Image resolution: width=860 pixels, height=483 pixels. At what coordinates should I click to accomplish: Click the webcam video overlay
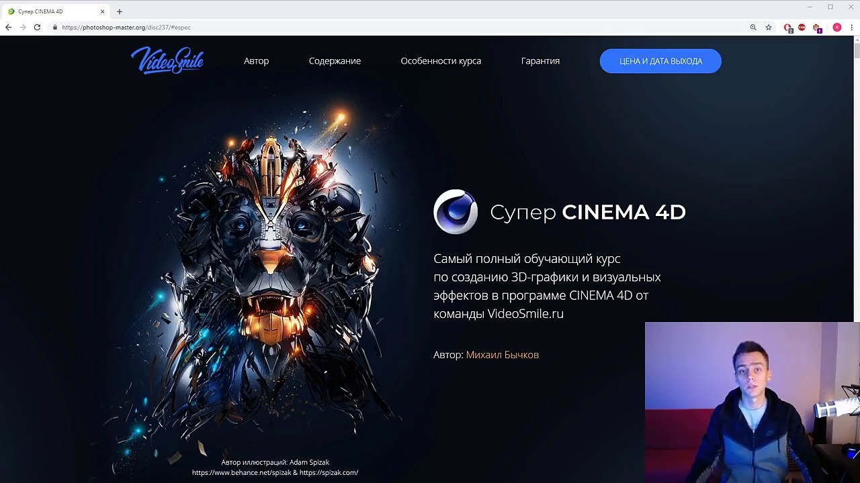pyautogui.click(x=752, y=402)
